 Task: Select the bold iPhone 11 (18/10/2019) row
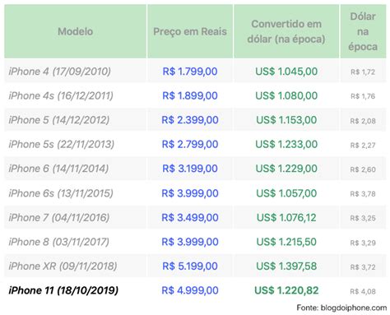[195, 290]
